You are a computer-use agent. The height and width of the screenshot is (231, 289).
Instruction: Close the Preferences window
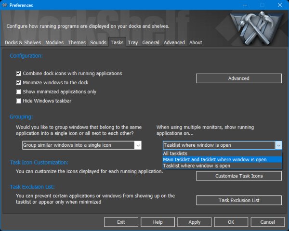[278, 5]
